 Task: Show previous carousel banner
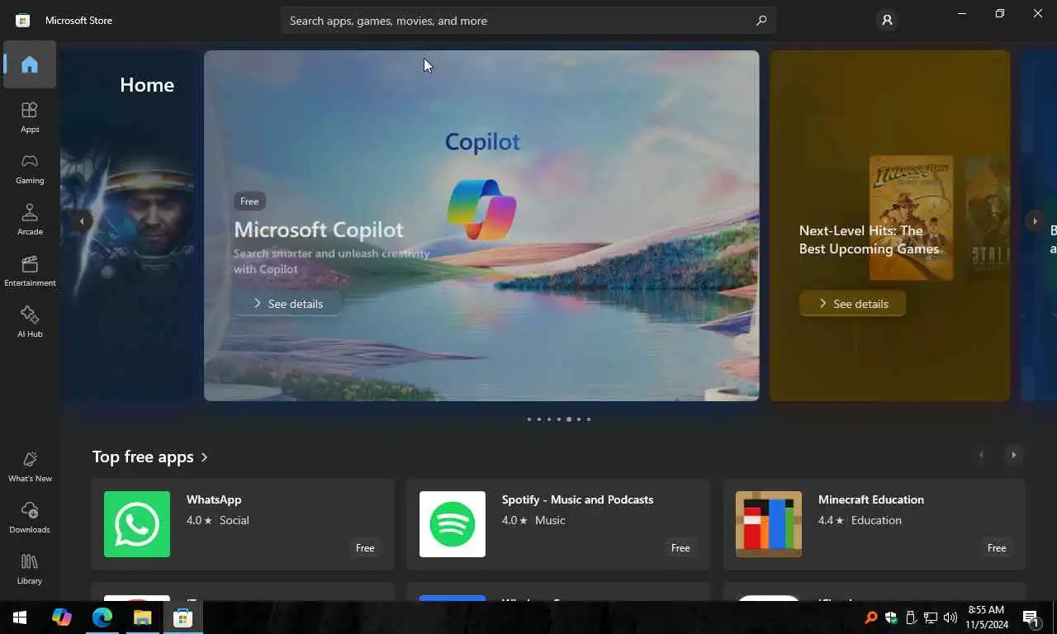[82, 221]
